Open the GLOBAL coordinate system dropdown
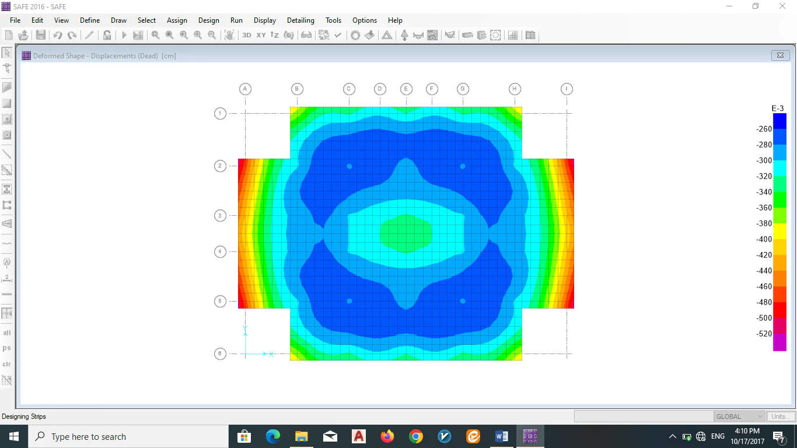This screenshot has height=448, width=797. tap(739, 416)
